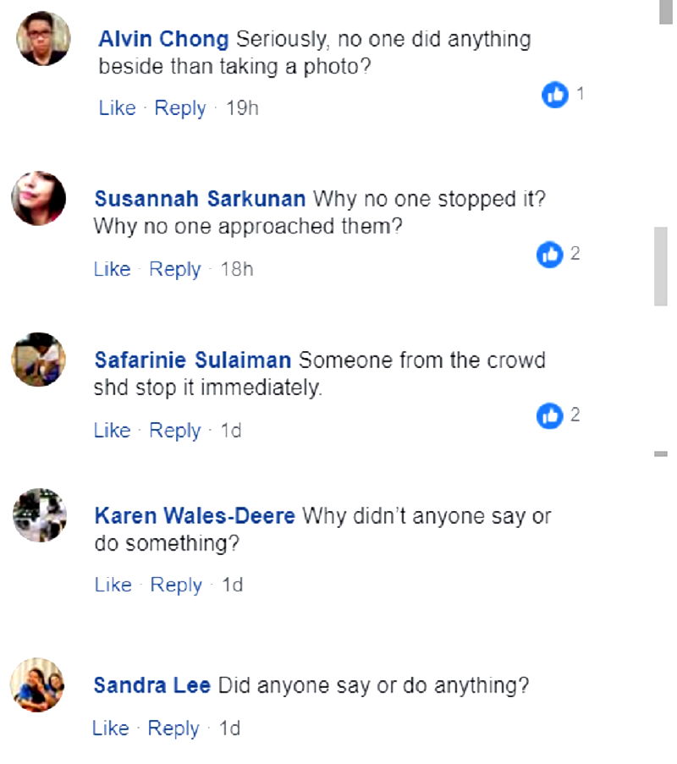This screenshot has width=677, height=764.
Task: Open the 18h timestamp on Susannah's comment
Action: pos(237,269)
